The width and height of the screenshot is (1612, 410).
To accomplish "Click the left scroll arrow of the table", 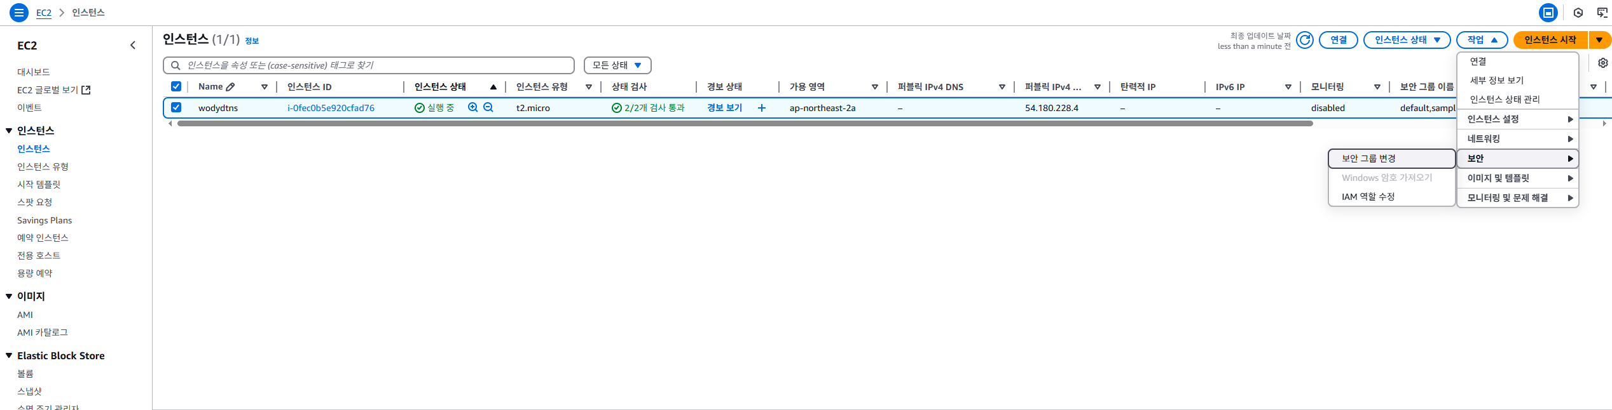I will pos(170,124).
